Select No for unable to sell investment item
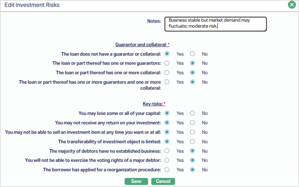 coord(192,132)
